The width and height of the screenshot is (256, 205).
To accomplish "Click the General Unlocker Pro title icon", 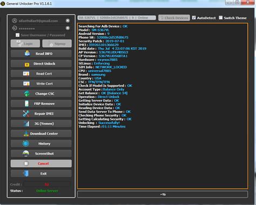I will pyautogui.click(x=3, y=3).
